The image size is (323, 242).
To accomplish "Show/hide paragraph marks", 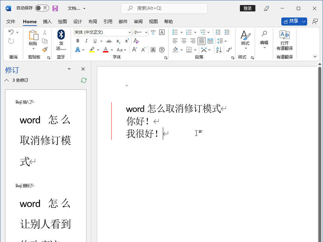I will pos(229,50).
